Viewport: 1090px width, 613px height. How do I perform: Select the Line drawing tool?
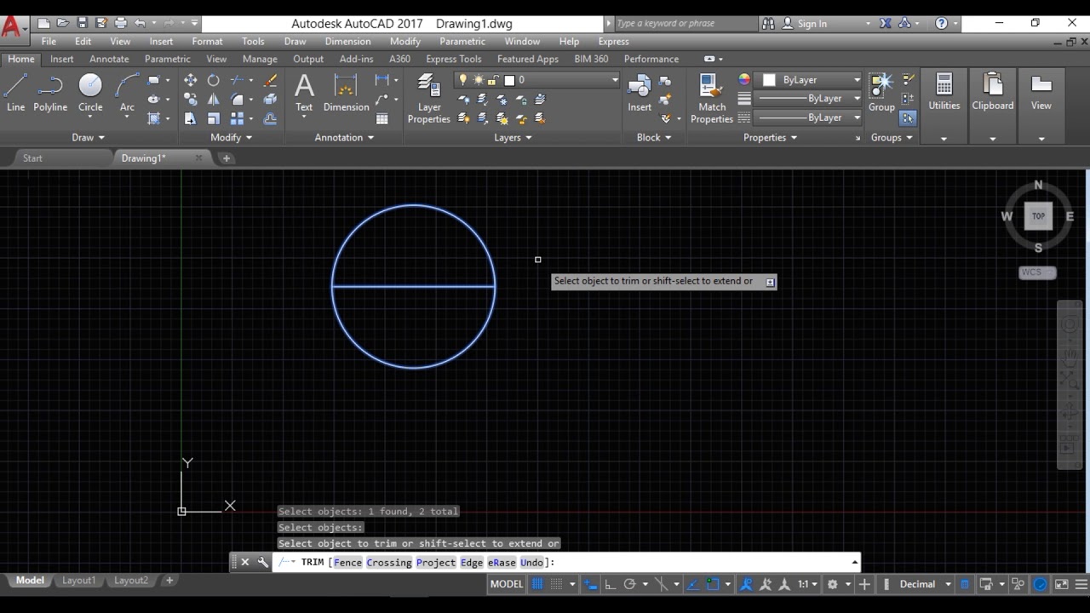click(x=15, y=92)
